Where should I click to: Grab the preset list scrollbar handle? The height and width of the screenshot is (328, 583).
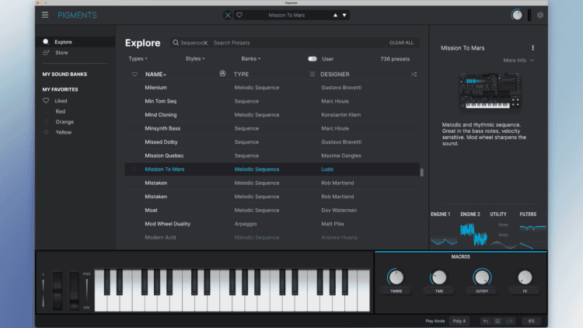pyautogui.click(x=421, y=173)
